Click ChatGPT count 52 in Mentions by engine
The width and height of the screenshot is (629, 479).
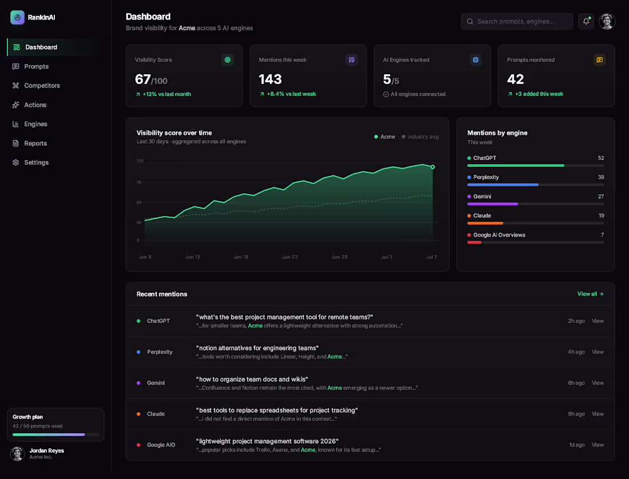pyautogui.click(x=600, y=158)
